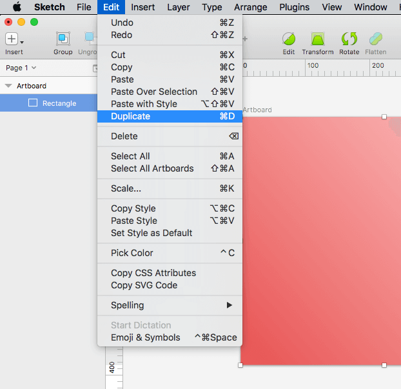Open the Type menu

[x=211, y=7]
